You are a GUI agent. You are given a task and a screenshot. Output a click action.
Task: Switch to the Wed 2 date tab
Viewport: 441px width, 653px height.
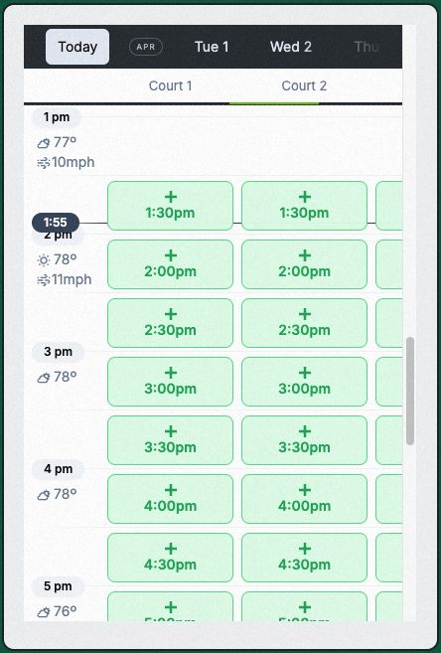[291, 47]
